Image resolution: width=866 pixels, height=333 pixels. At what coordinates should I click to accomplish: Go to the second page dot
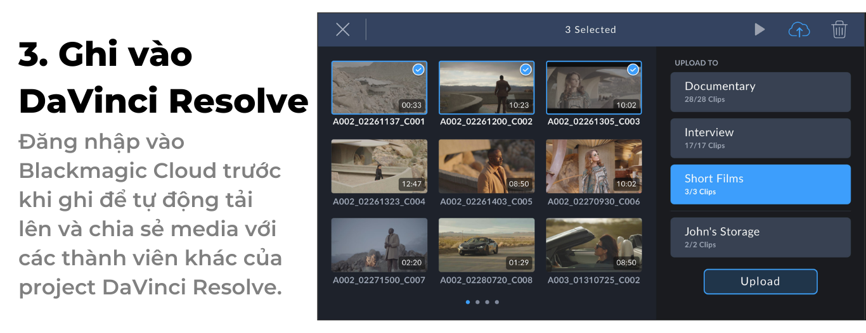pos(477,302)
